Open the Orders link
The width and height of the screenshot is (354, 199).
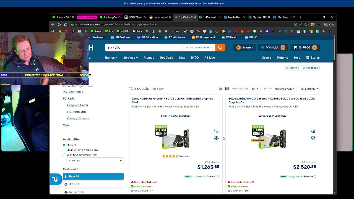point(267,57)
